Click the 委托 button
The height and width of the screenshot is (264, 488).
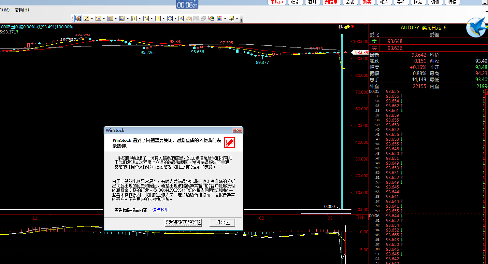tap(401, 2)
